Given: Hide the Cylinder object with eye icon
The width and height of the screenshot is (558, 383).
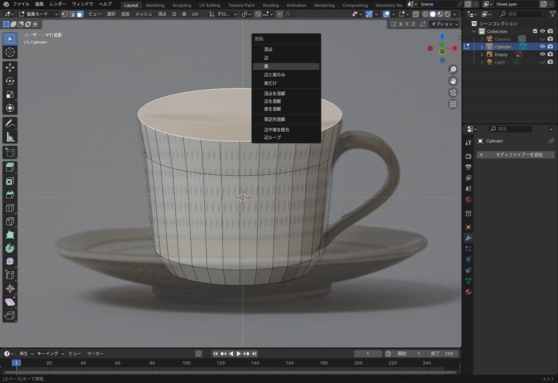Looking at the screenshot, I should (x=542, y=47).
